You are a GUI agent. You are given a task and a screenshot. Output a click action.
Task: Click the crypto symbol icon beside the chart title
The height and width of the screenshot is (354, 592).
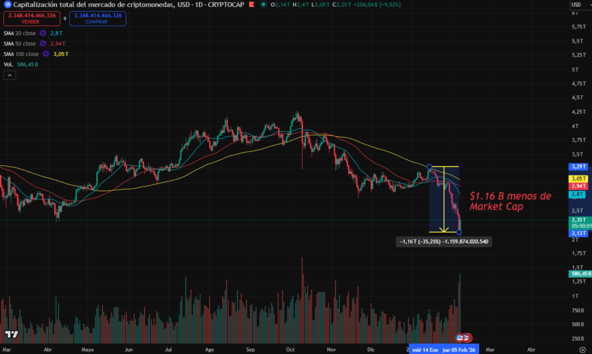[x=7, y=5]
